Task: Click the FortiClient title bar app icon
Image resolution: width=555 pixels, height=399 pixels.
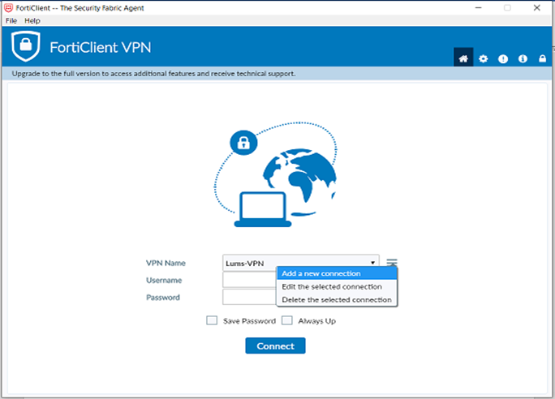Action: click(8, 8)
